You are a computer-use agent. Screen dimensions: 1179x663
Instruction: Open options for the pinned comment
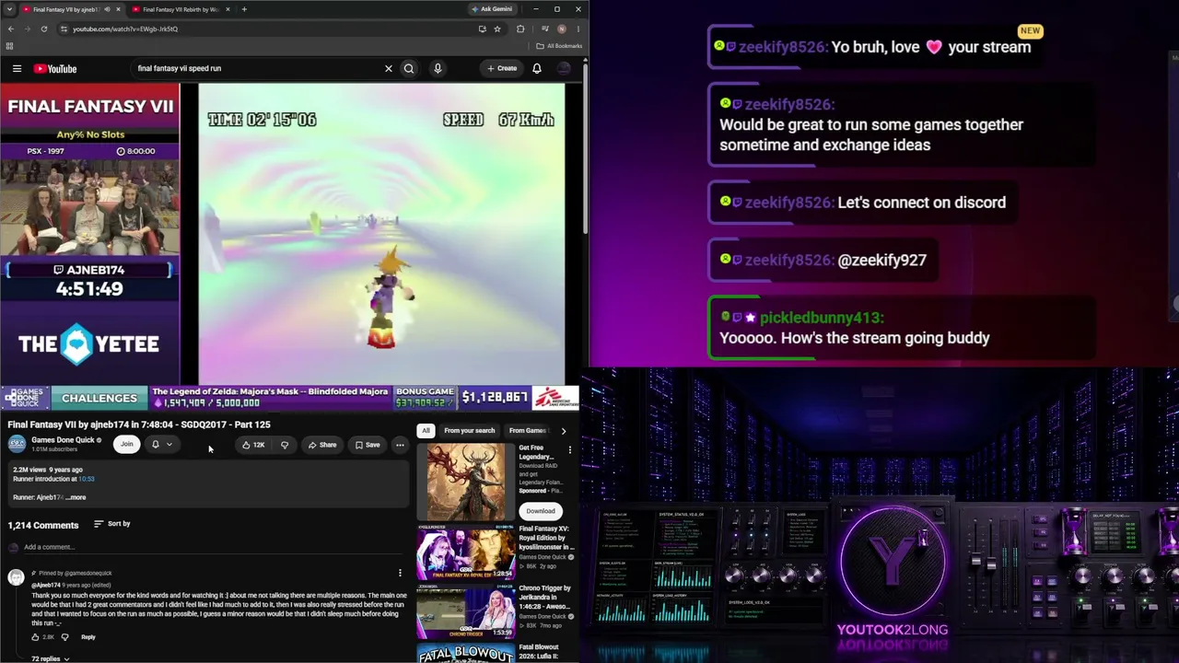[x=400, y=573]
